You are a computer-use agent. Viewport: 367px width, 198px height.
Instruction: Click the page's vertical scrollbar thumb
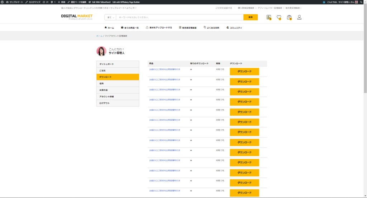coord(365,49)
